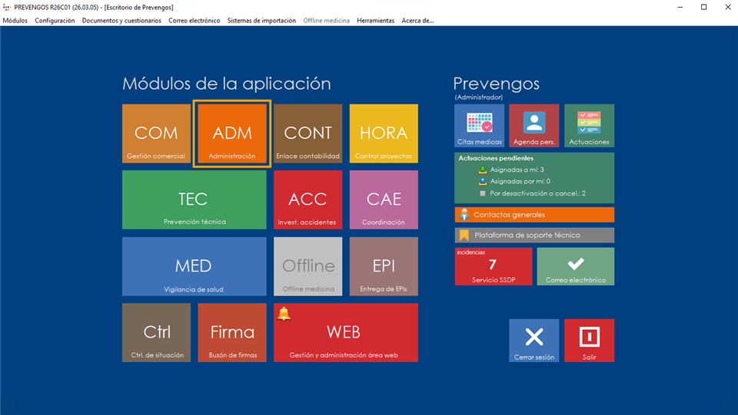
Task: Open the Correo electrónico checkmark tile
Action: point(575,266)
